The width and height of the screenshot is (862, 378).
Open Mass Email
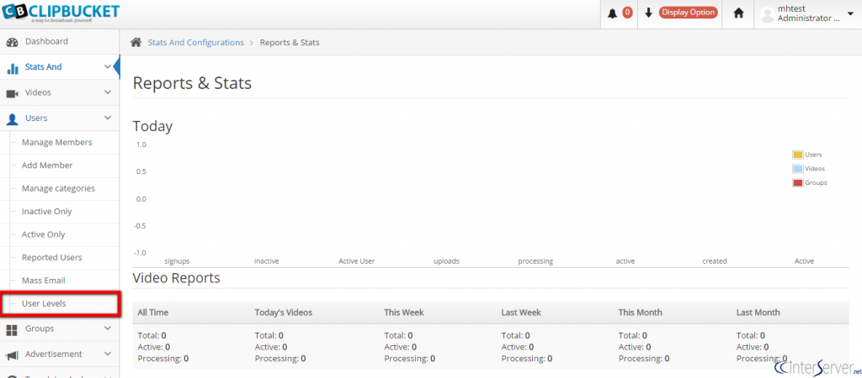tap(44, 281)
